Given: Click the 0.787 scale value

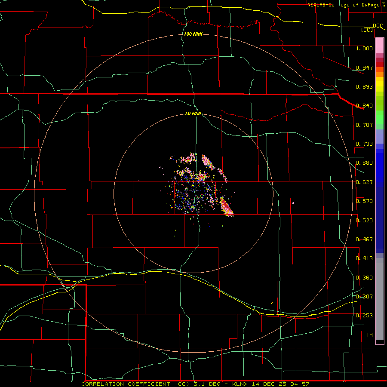Looking at the screenshot, I should click(x=364, y=125).
